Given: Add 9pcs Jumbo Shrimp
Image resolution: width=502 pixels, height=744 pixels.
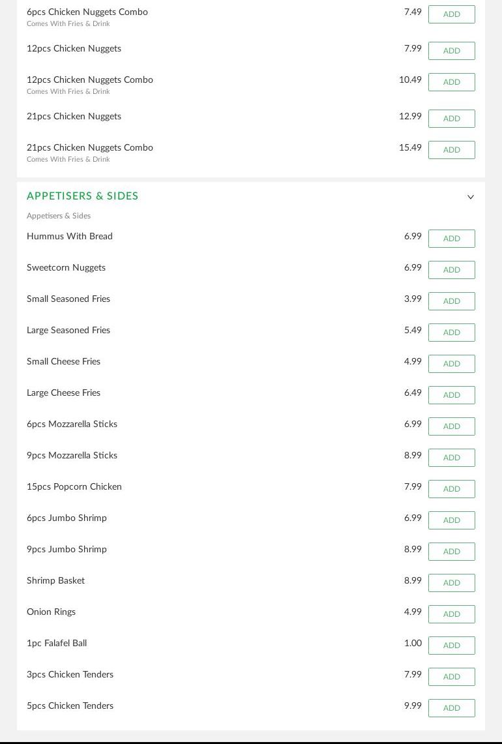Looking at the screenshot, I should coord(451,552).
